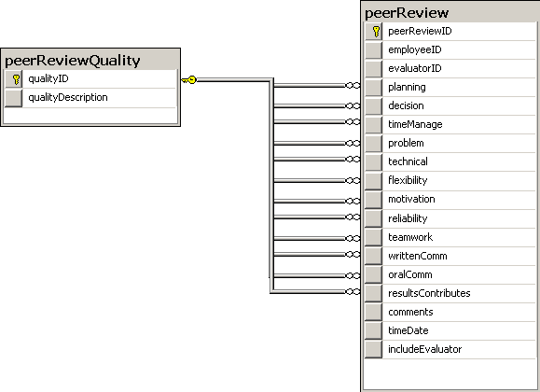Click the row selector beside motivation

[374, 200]
